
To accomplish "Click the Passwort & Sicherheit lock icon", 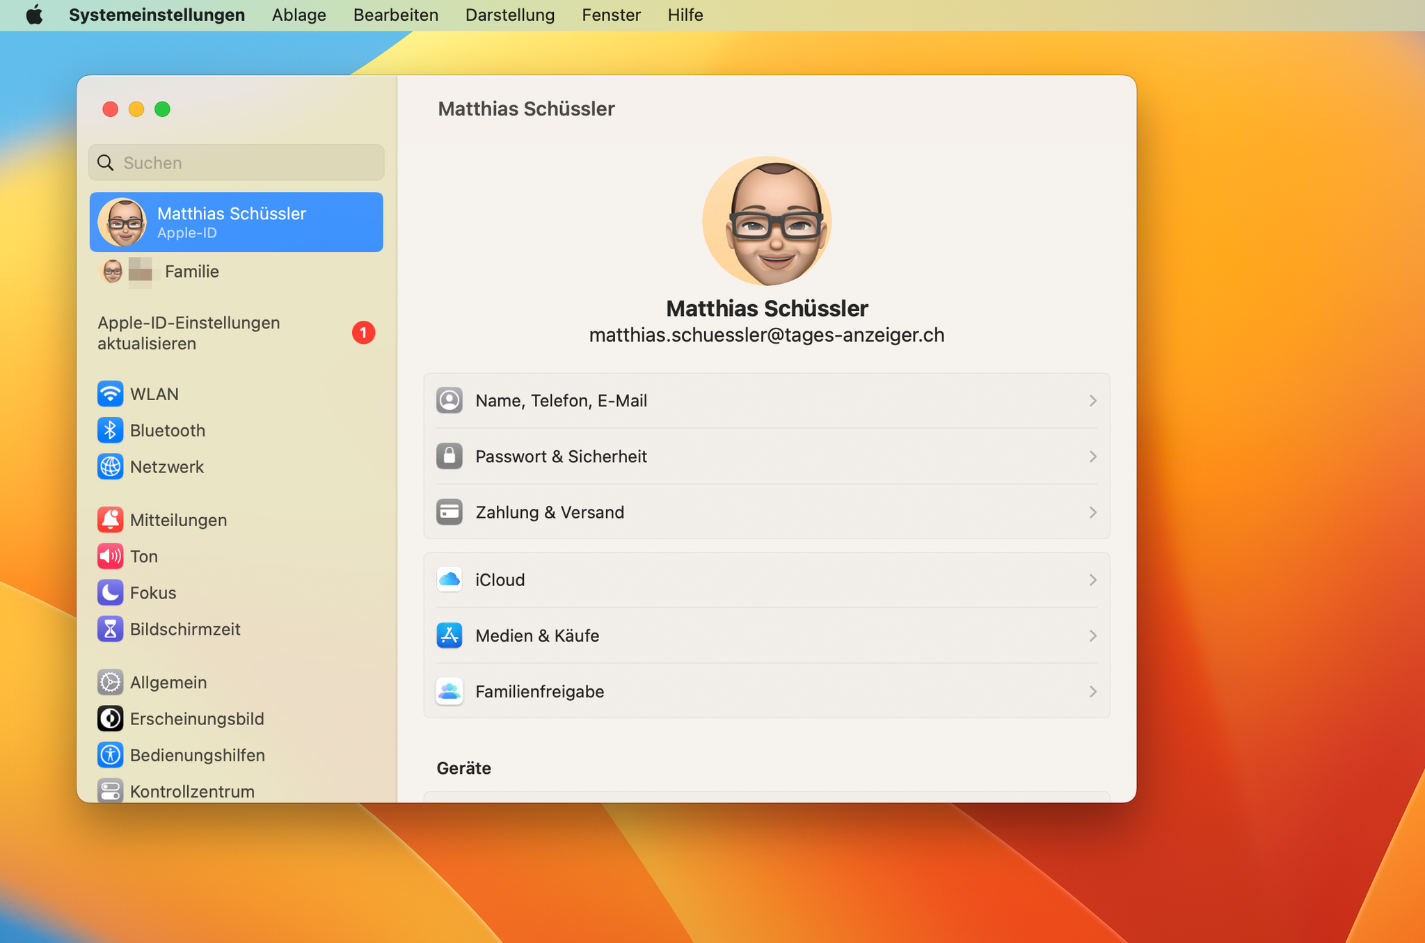I will [x=449, y=456].
